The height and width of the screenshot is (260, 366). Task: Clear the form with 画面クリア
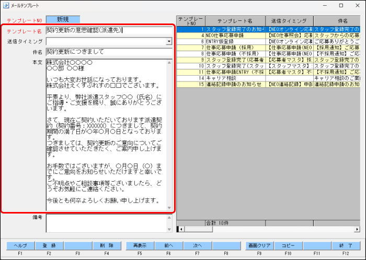[259, 245]
